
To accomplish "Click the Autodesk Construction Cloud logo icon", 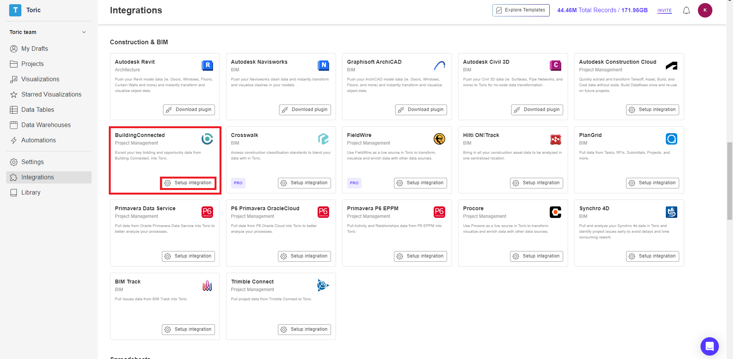I will coord(672,66).
